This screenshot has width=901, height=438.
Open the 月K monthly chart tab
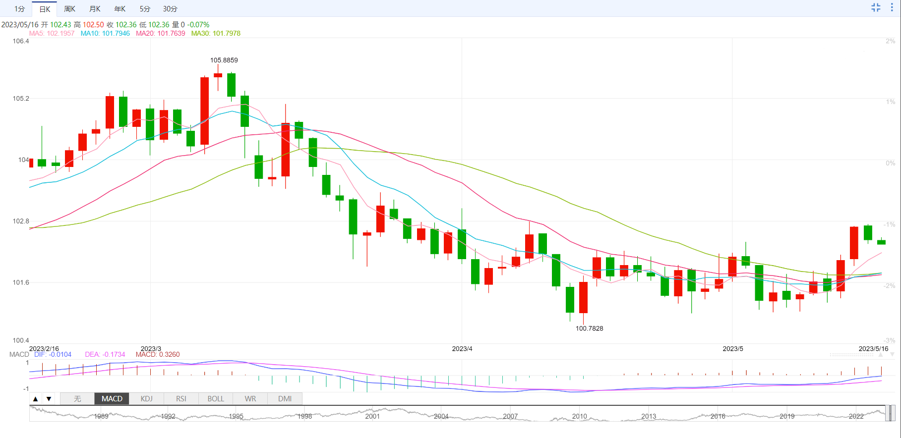click(95, 9)
